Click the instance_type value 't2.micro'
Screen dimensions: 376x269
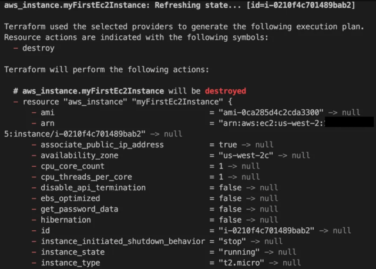click(x=241, y=263)
